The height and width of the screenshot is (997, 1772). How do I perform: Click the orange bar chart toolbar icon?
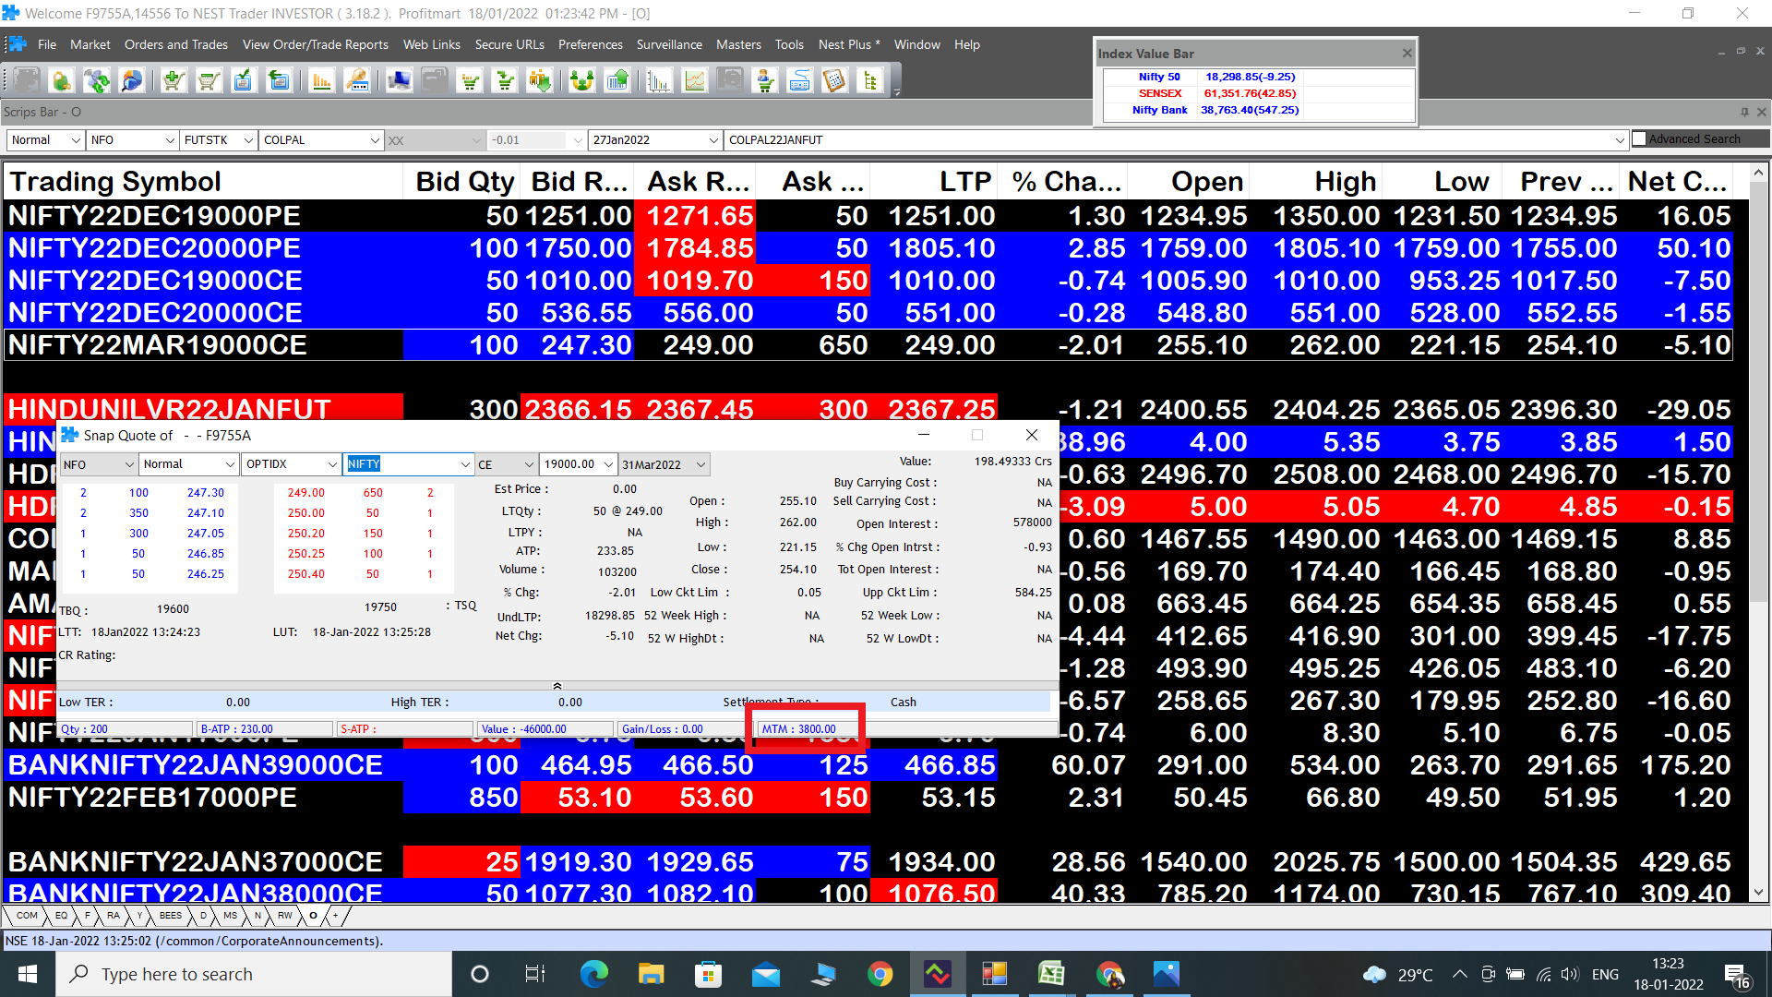[x=321, y=81]
